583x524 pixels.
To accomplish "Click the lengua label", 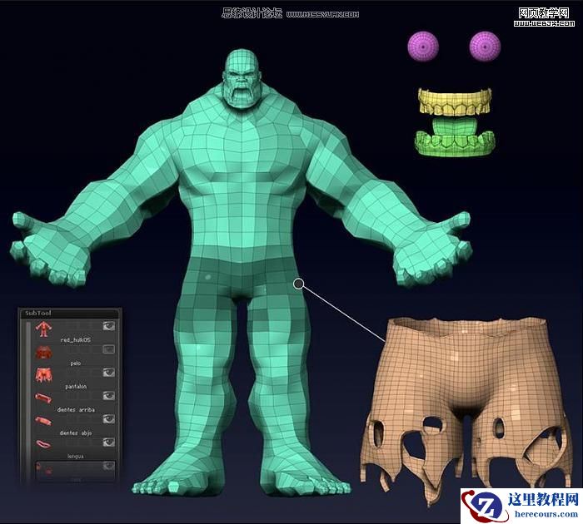I will (76, 456).
